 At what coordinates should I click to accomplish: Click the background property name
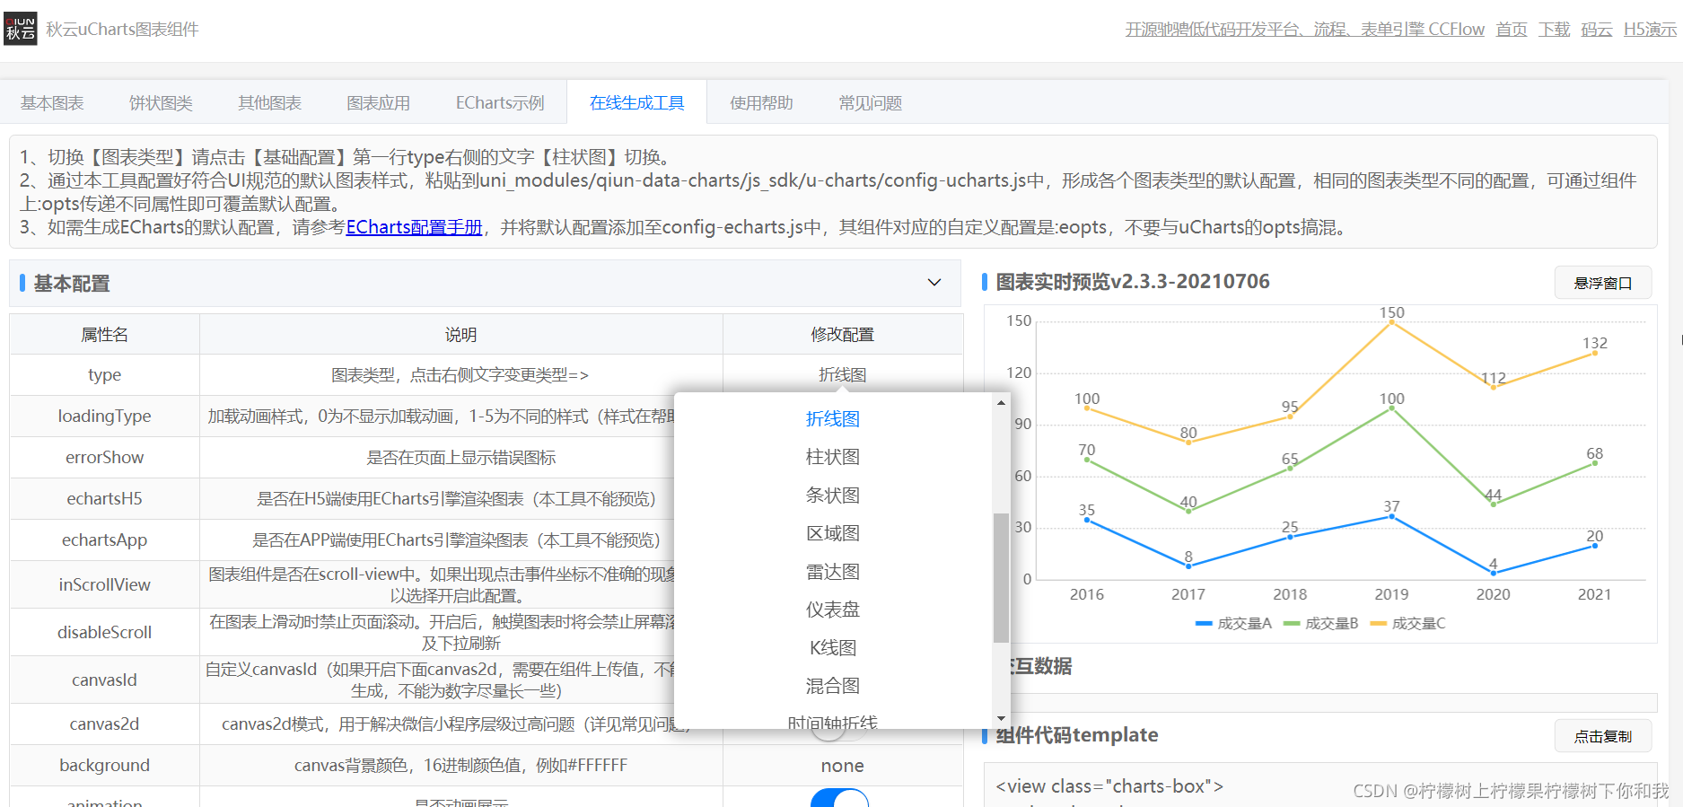(104, 766)
